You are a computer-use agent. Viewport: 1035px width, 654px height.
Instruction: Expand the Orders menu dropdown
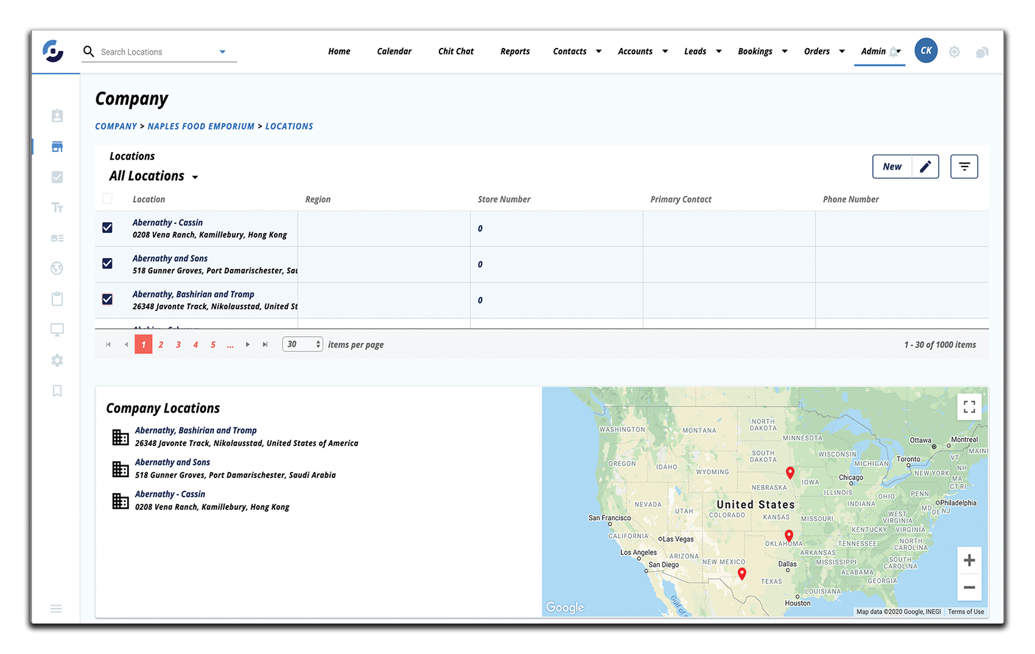[x=841, y=52]
